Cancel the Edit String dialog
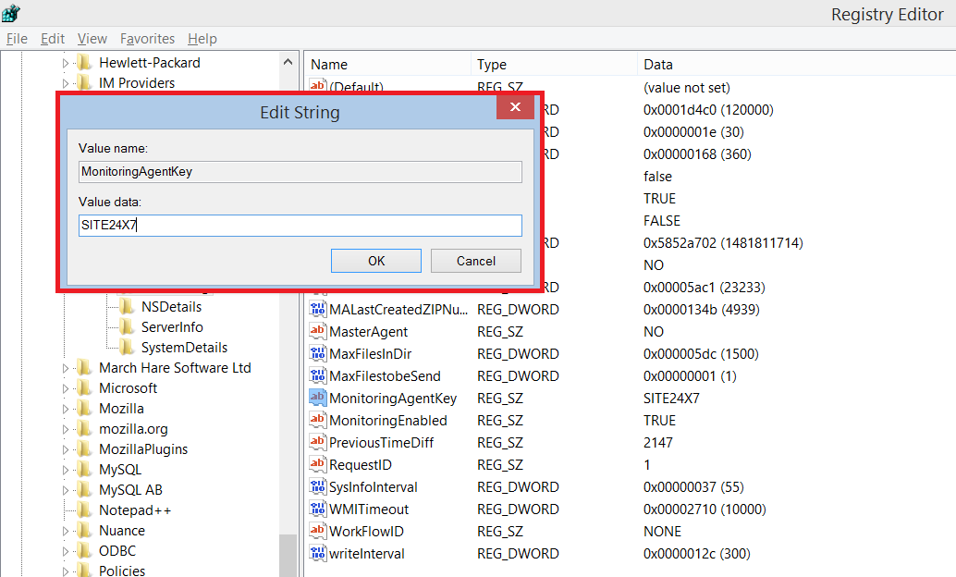Viewport: 956px width, 577px height. (476, 261)
